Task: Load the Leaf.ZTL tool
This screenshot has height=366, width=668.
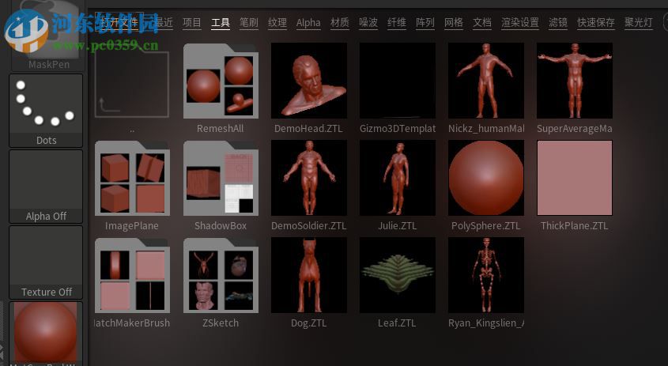Action: click(x=398, y=275)
